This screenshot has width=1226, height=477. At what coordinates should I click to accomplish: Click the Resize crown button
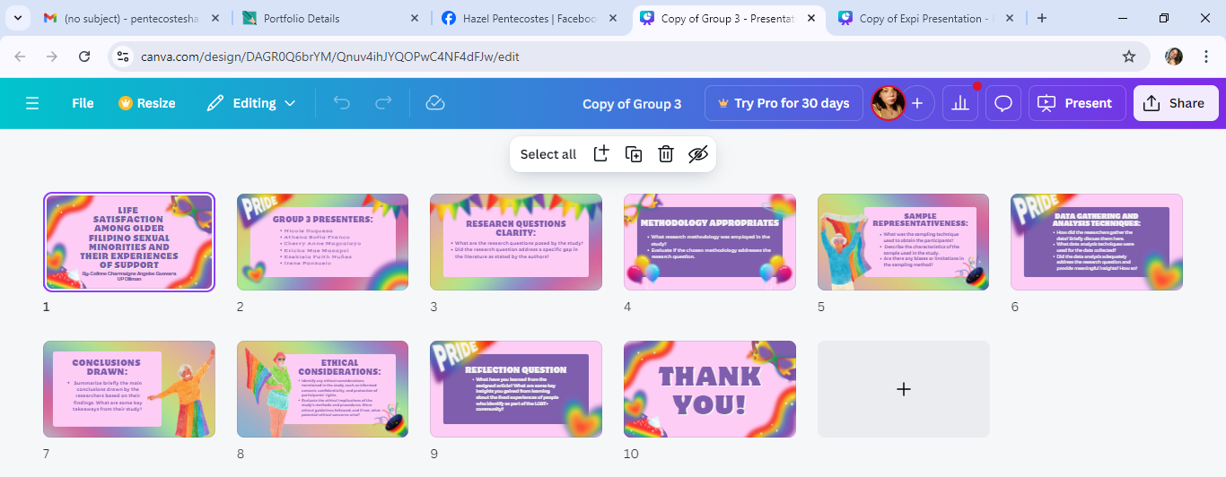coord(147,103)
